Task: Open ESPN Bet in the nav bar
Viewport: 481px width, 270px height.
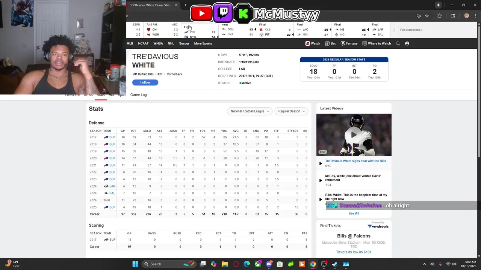Action: coord(330,43)
